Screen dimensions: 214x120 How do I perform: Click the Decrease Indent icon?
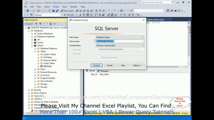coord(129,15)
